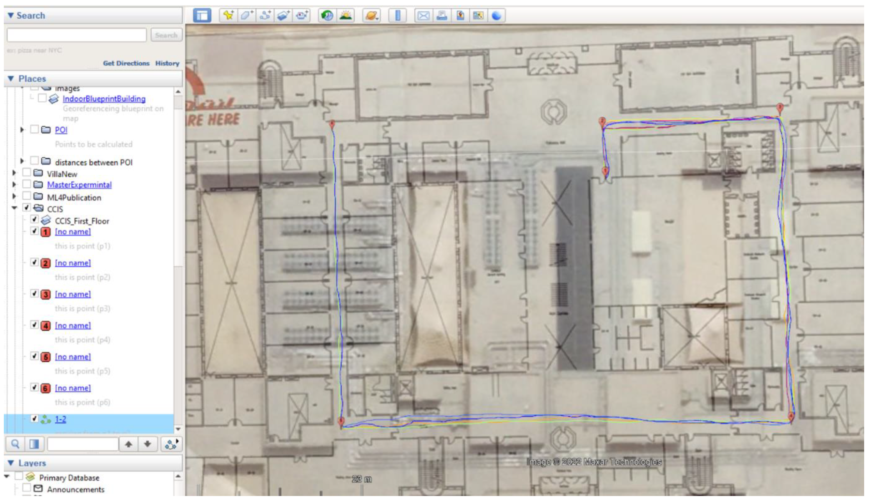This screenshot has height=502, width=871.
Task: Open the MasterExpermintal folder link
Action: point(79,185)
